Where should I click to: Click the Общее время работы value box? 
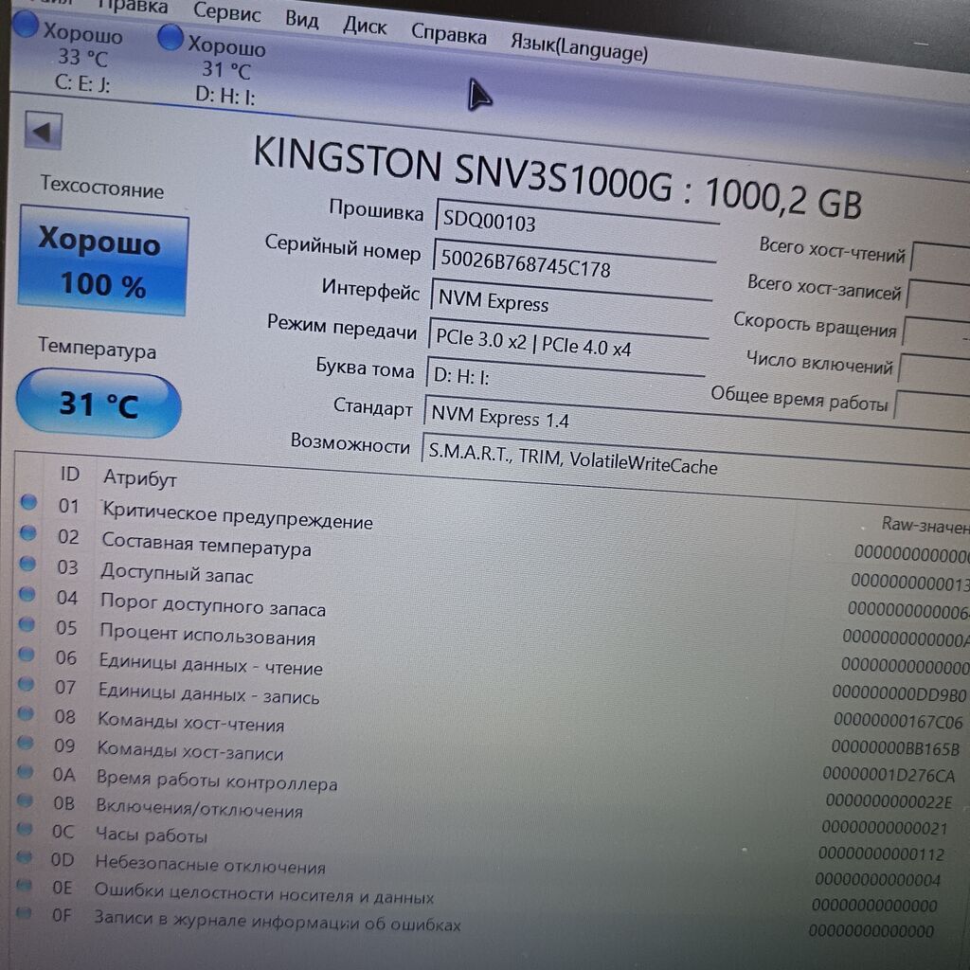point(932,409)
